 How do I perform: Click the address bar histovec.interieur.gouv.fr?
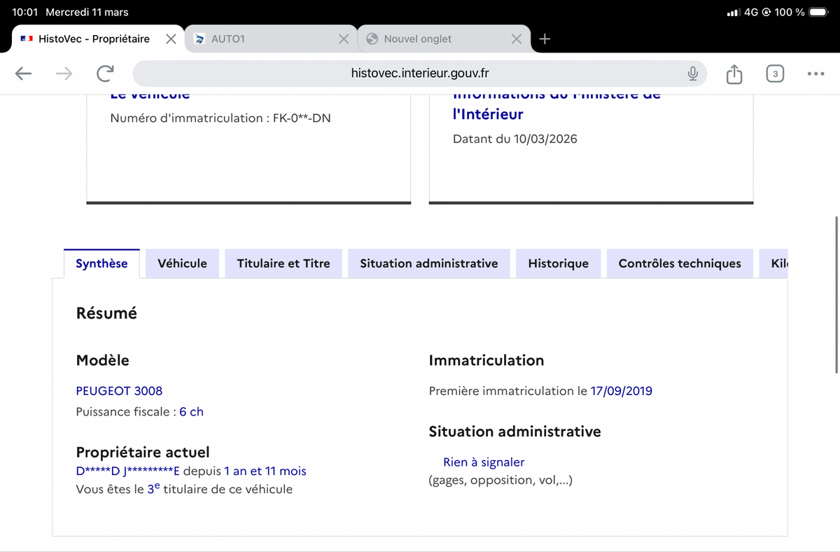[x=420, y=74]
